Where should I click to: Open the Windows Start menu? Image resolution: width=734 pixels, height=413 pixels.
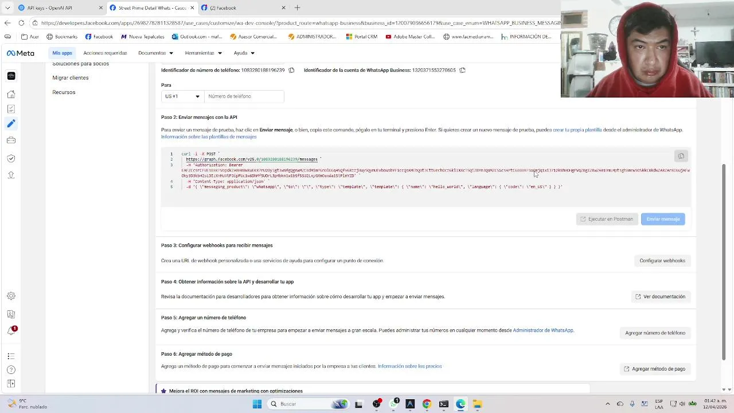click(x=257, y=404)
